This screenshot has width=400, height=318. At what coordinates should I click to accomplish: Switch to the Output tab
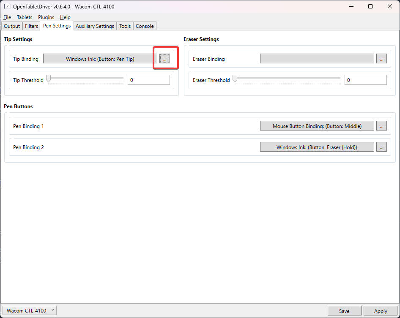[x=11, y=26]
